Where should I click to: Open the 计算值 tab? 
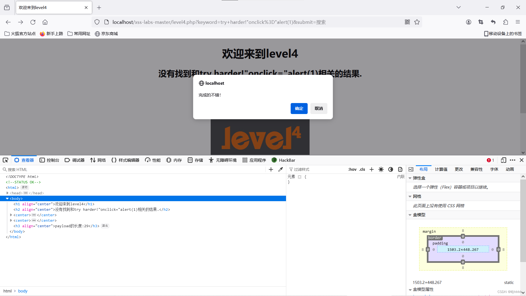pyautogui.click(x=441, y=169)
